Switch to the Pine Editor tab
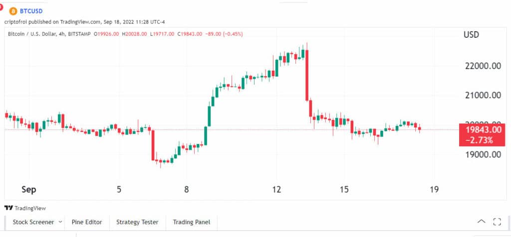The width and height of the screenshot is (511, 237). pos(87,222)
